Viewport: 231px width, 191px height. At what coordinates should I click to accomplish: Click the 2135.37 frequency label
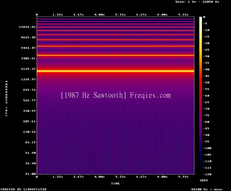[28, 69]
